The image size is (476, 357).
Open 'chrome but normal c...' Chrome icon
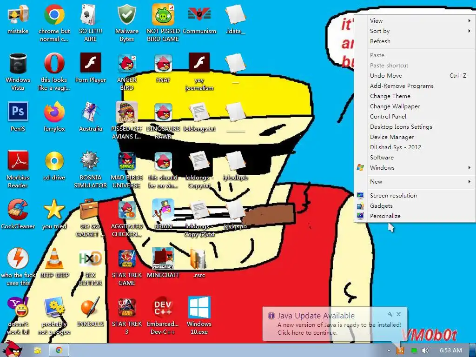pos(54,14)
